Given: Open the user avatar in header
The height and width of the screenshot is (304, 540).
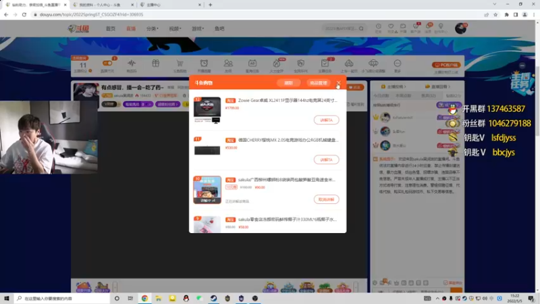Looking at the screenshot, I should click(x=460, y=28).
